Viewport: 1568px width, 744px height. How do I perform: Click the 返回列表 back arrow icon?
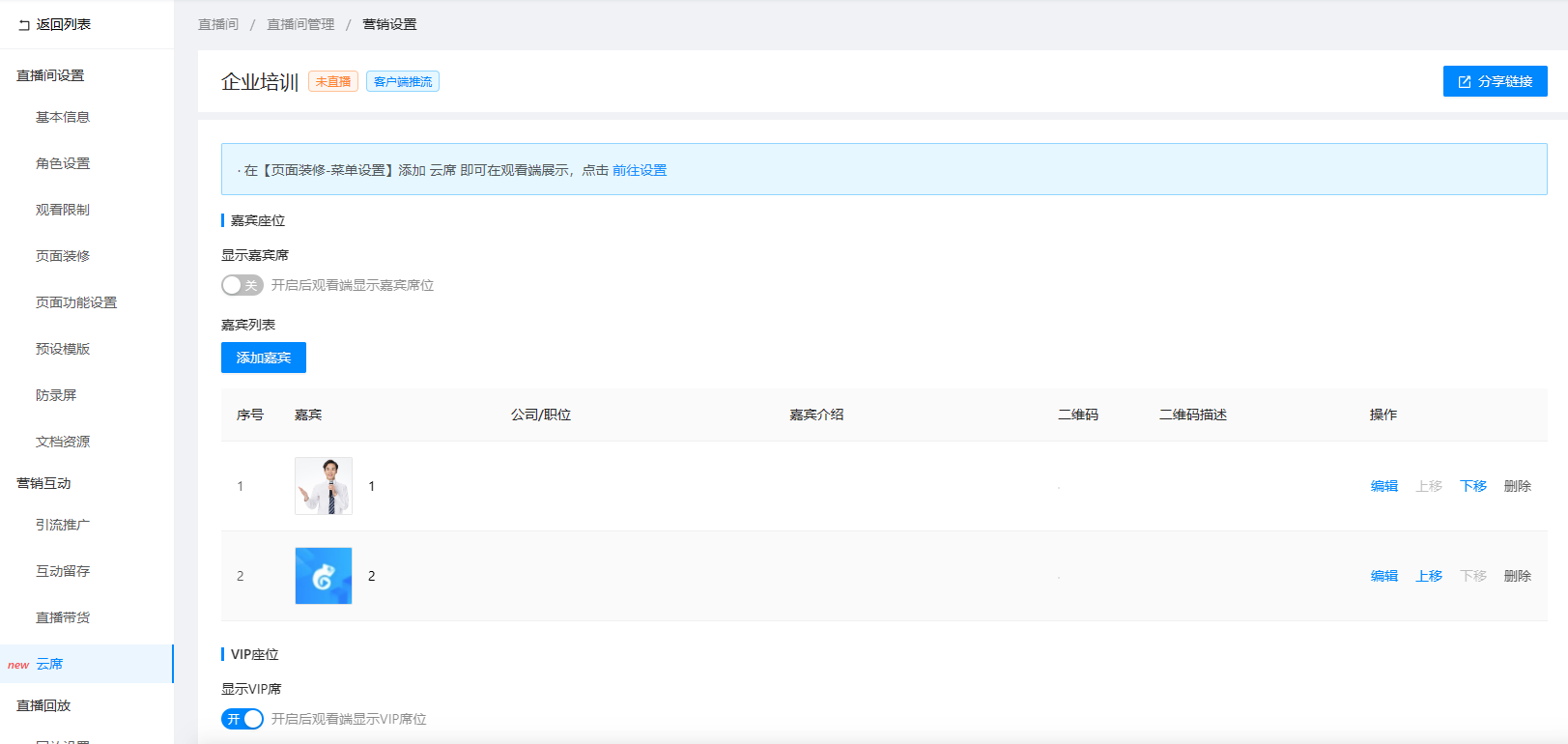coord(24,25)
